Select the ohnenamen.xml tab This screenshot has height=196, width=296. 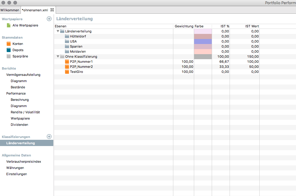pos(35,10)
